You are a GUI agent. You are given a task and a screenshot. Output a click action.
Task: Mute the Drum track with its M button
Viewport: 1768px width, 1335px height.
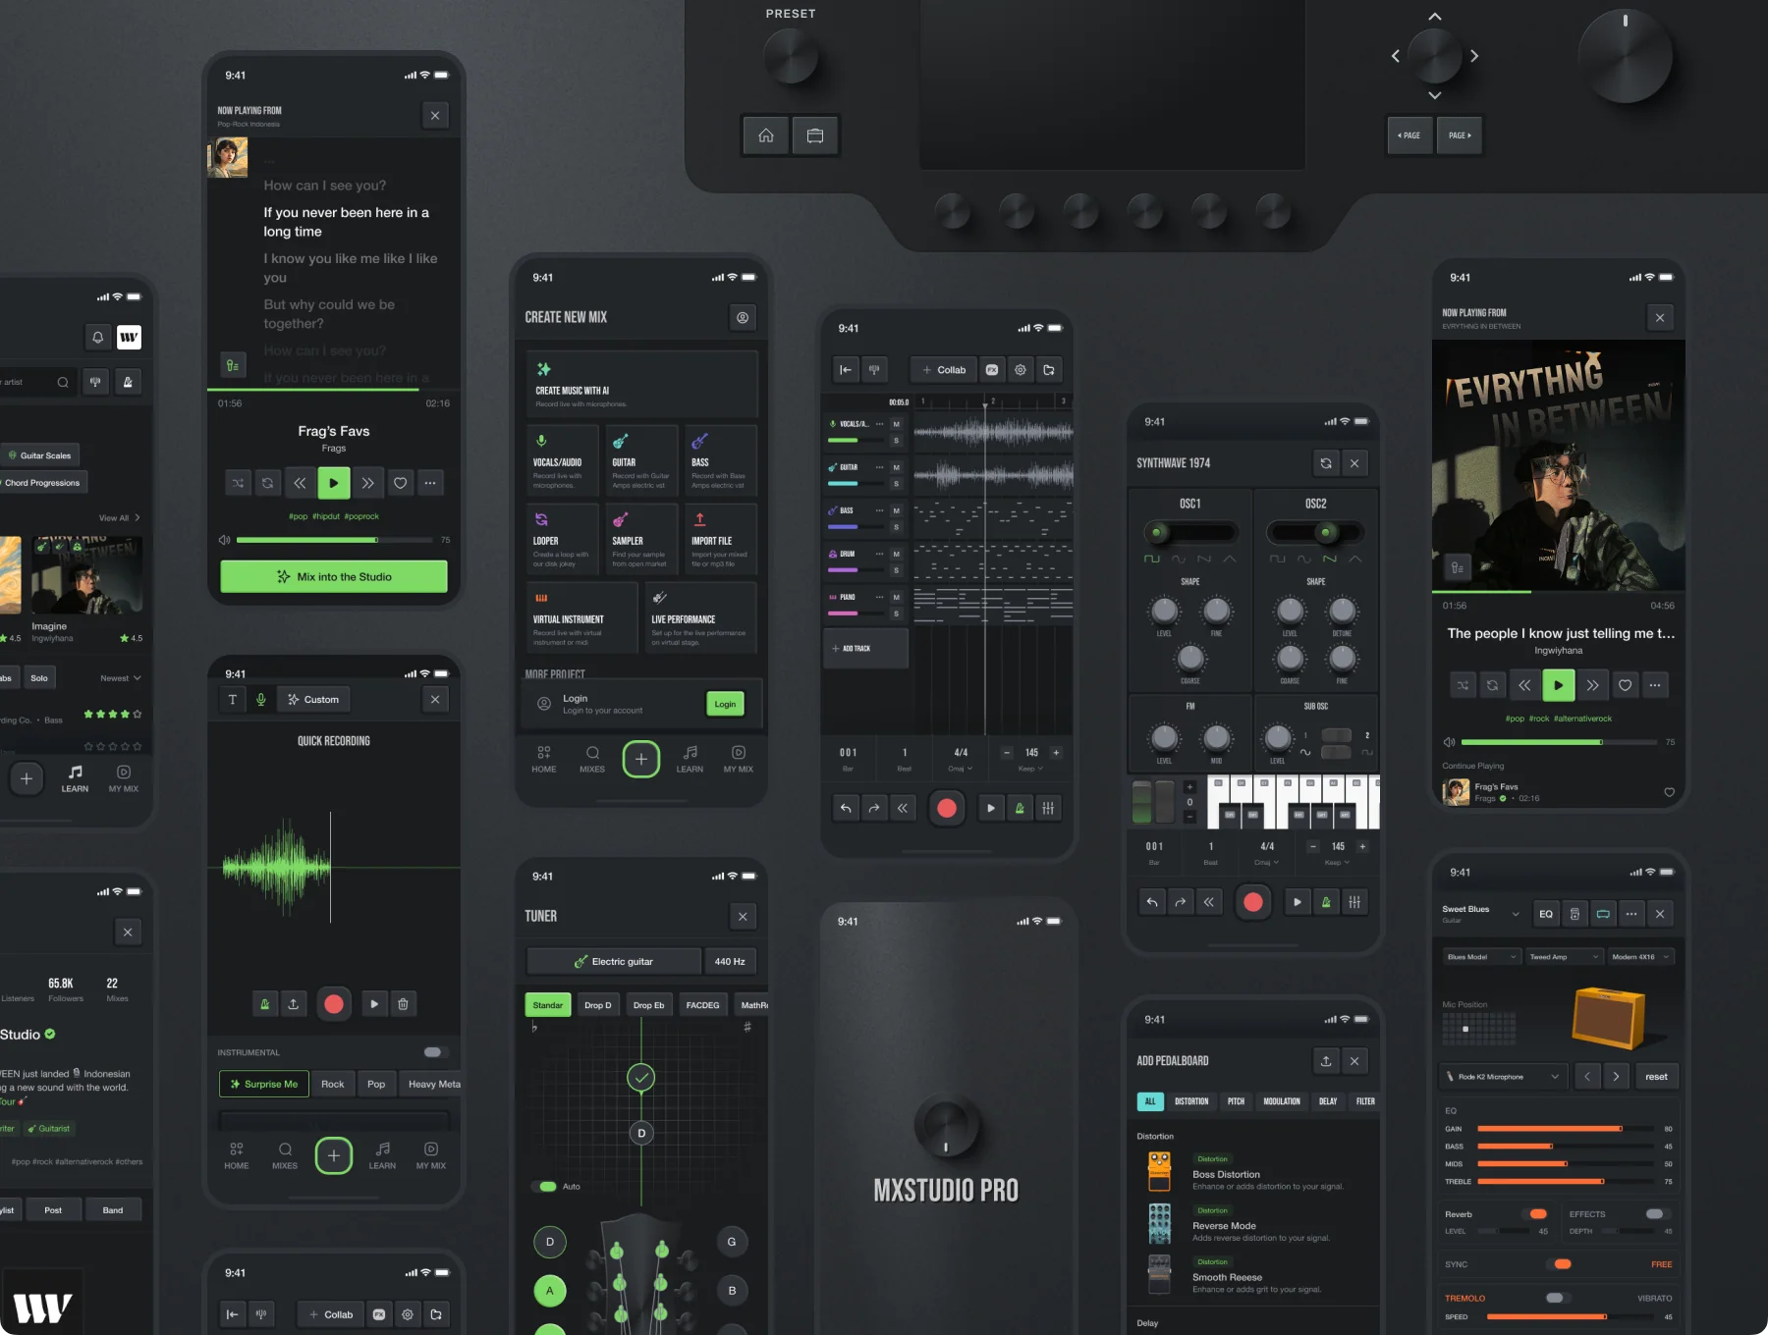coord(896,554)
